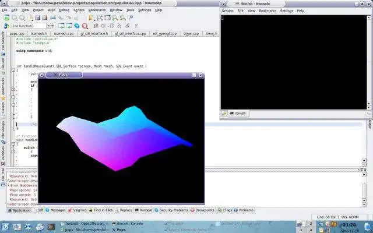Image resolution: width=373 pixels, height=233 pixels.
Task: Open the Scripts menu in KDevelop
Action: (79, 10)
